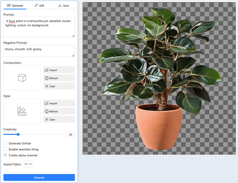Clear the composition reference
Viewport: 238px width, 183px height.
pos(59,86)
